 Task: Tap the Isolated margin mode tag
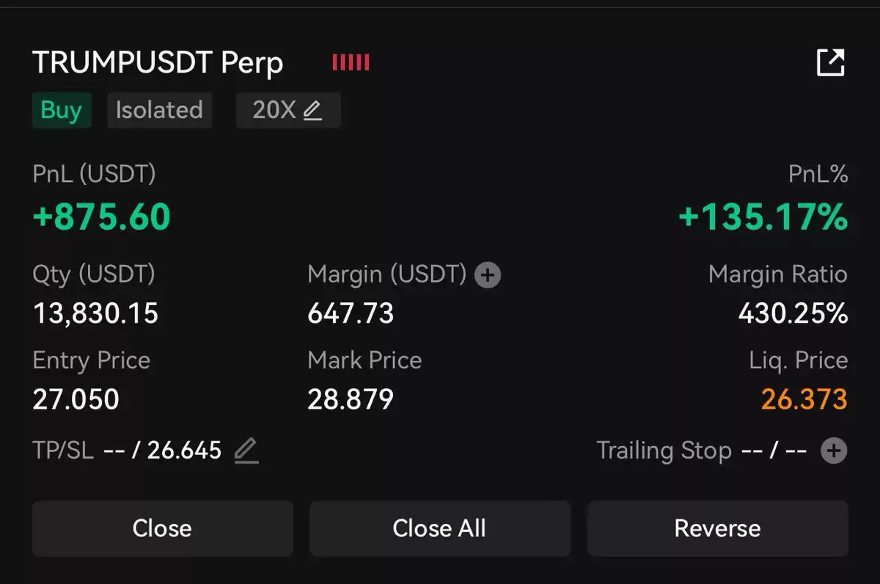click(x=159, y=110)
